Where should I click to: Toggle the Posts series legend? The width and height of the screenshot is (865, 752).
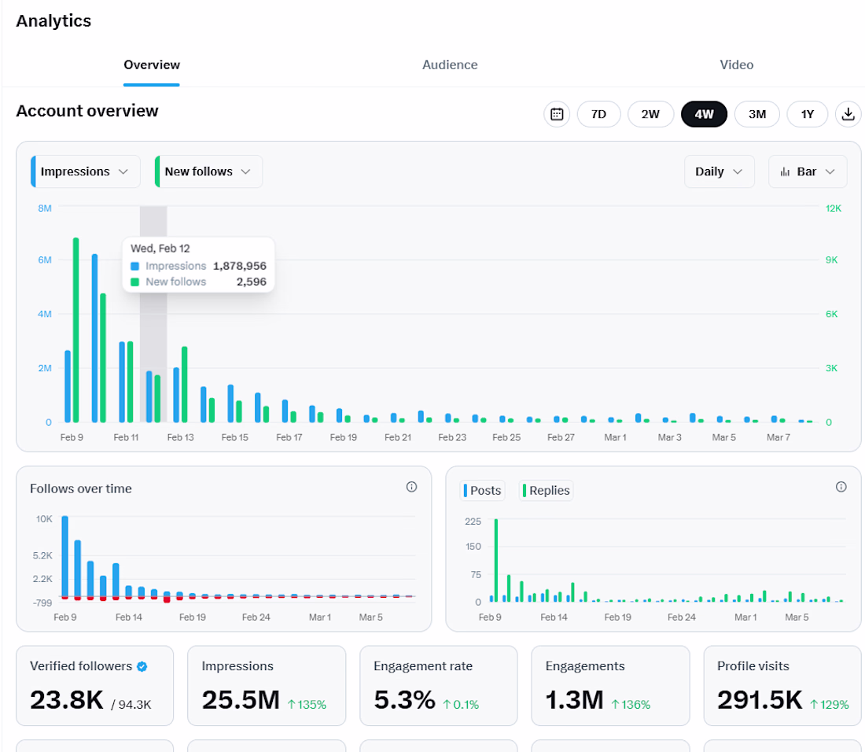482,491
